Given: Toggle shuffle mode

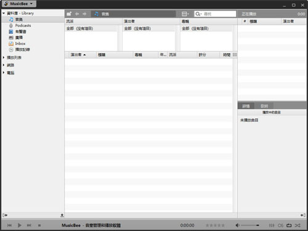Looking at the screenshot, I should click(x=298, y=225).
